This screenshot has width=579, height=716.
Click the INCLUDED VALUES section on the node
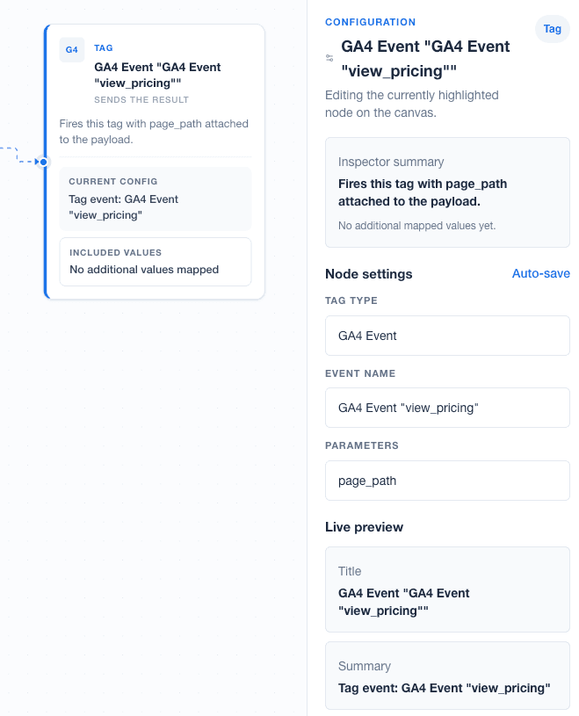tap(155, 261)
